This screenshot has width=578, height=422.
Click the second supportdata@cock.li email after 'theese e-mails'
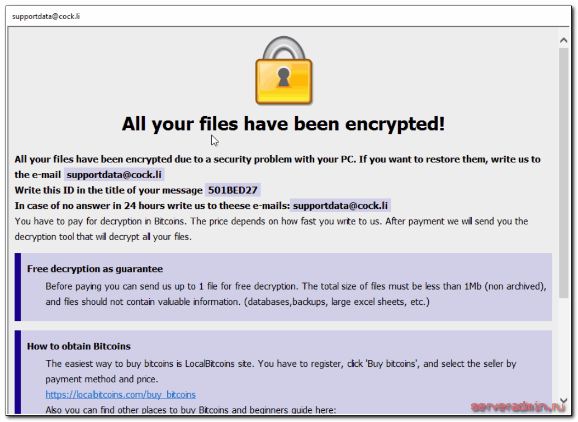tap(340, 206)
